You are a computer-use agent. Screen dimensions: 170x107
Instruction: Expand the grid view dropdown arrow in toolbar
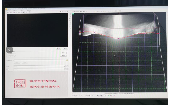62,12
